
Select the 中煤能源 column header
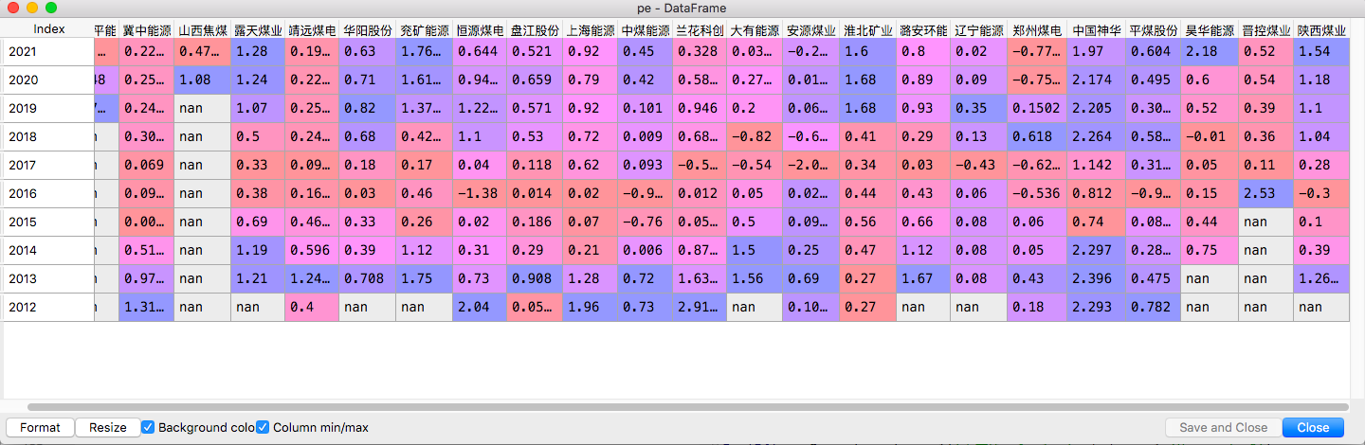point(646,30)
